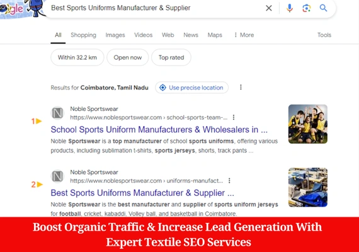
Task: Switch to the Videos tab
Action: (144, 35)
